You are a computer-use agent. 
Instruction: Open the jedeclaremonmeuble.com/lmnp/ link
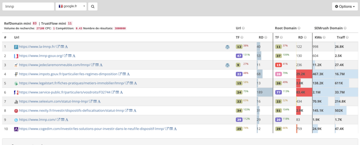[x=54, y=65]
